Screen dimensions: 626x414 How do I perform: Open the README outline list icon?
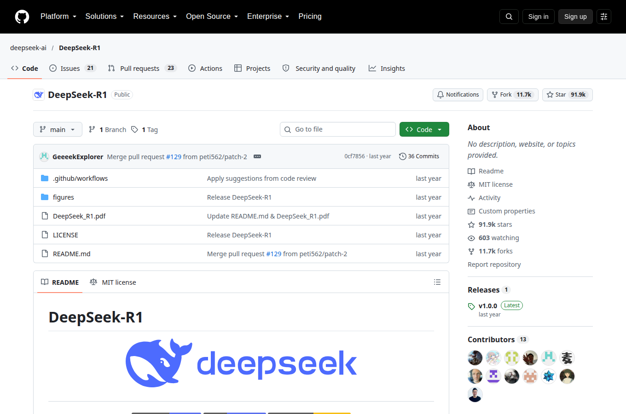pos(437,282)
